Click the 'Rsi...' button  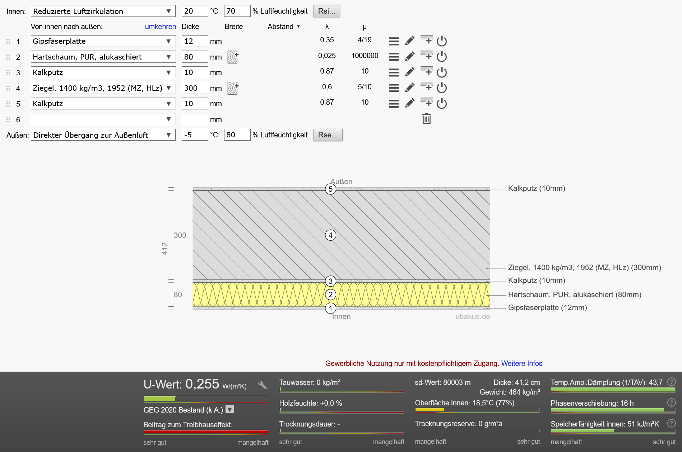pos(326,11)
